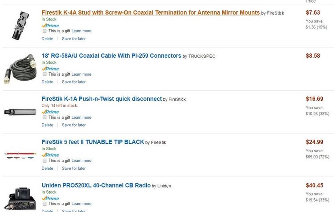Open FireStik K-1A quick disconnect image

20,112
